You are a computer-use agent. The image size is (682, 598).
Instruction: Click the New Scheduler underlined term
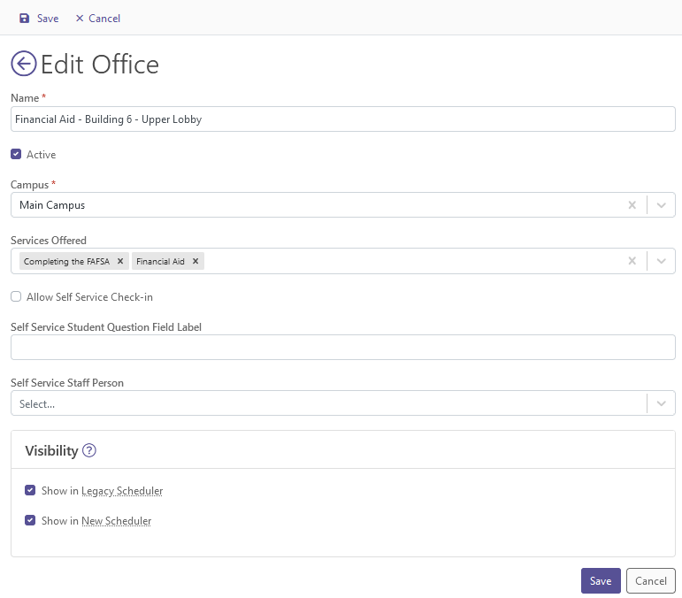[x=117, y=520]
